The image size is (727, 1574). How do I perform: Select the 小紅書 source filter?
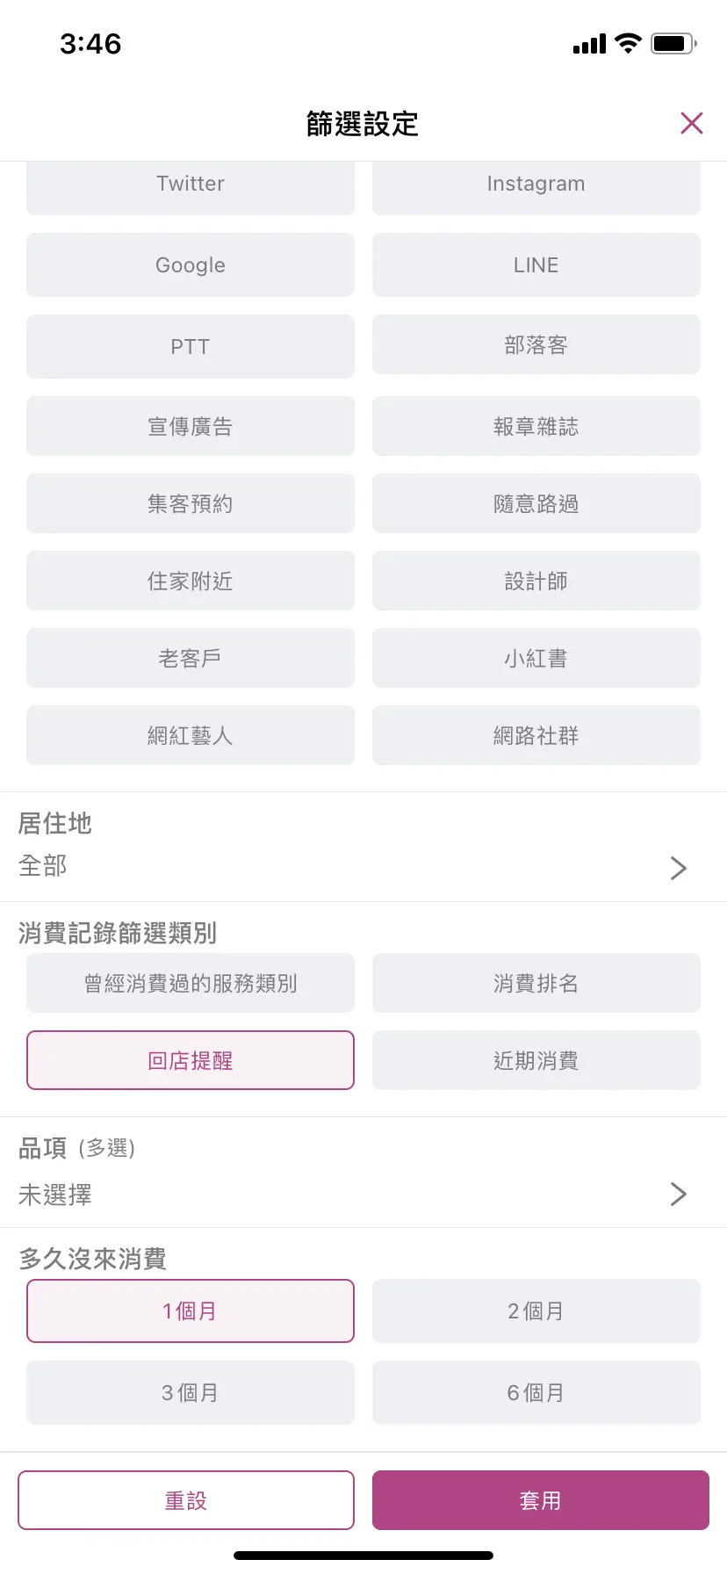pos(536,658)
